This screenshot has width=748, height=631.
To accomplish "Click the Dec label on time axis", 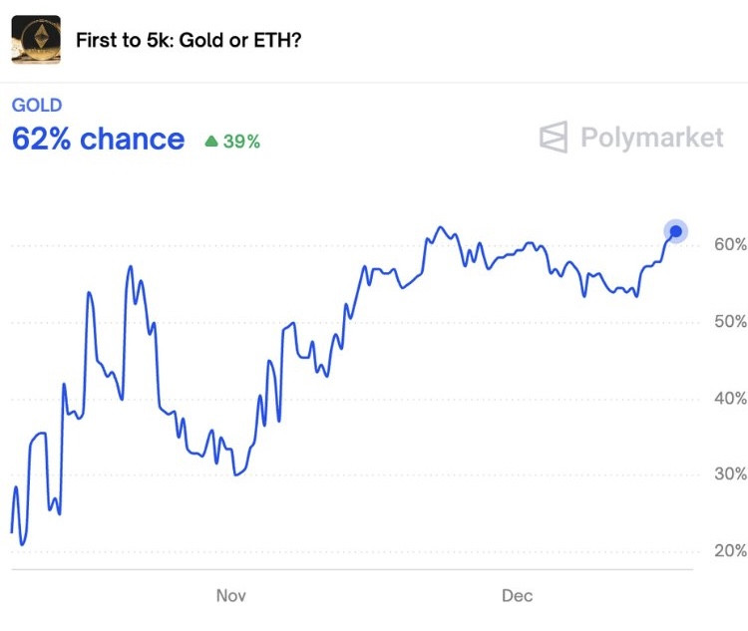I will [517, 596].
